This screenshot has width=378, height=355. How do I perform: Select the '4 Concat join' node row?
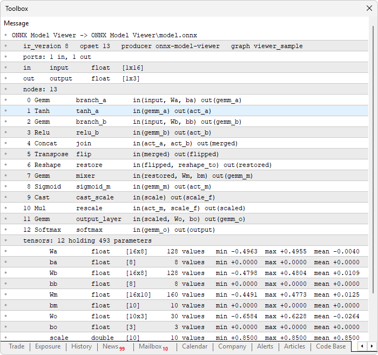tap(184, 143)
